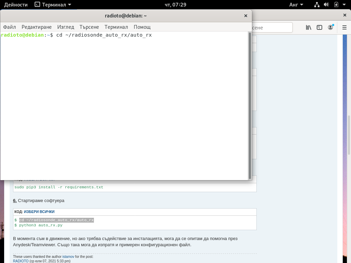This screenshot has height=263, width=351.
Task: Open the Firefox hamburger menu
Action: [344, 27]
